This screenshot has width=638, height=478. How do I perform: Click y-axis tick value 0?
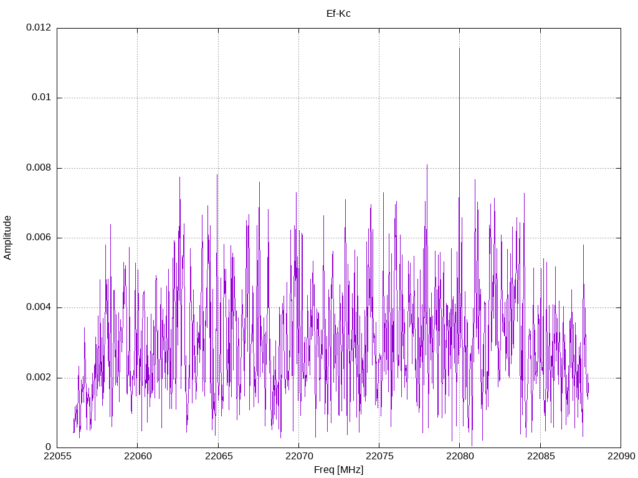(49, 448)
